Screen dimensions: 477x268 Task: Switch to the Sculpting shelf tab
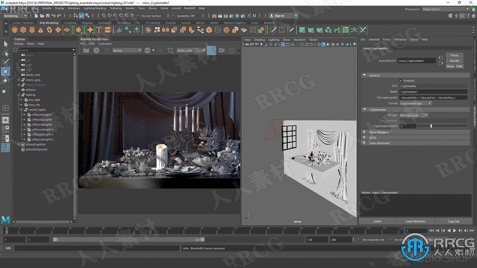(x=70, y=23)
